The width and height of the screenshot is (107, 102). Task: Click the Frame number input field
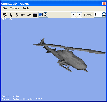[98, 15]
